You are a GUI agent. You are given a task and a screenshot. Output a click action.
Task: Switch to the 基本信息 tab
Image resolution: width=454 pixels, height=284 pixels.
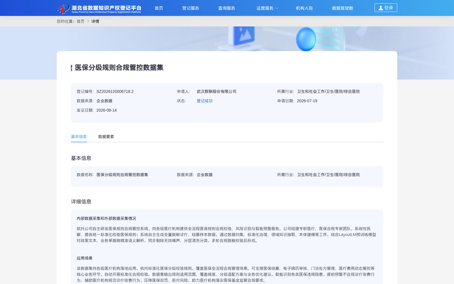79,137
